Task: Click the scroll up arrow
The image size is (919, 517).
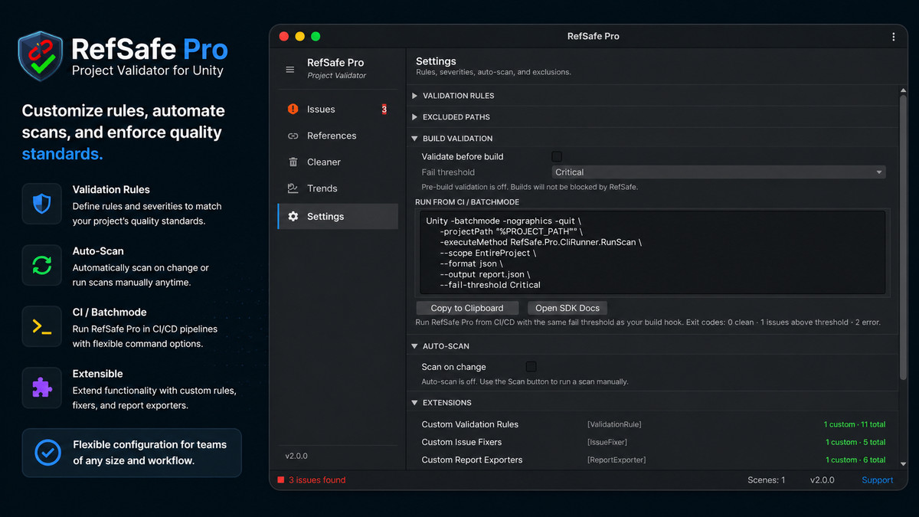Action: pos(903,90)
